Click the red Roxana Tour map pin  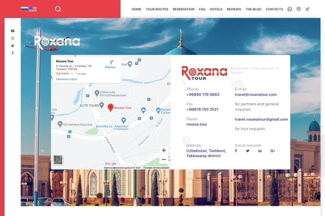tap(110, 108)
